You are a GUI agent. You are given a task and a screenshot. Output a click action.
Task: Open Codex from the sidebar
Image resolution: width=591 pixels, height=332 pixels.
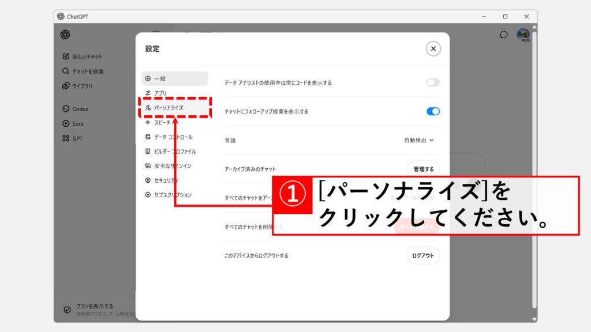(x=76, y=109)
